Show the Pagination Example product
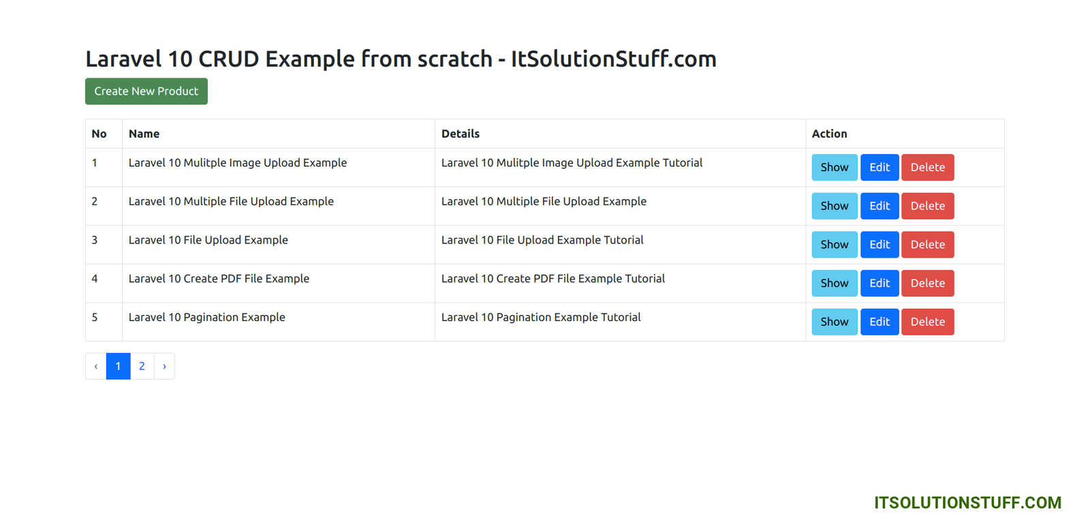The width and height of the screenshot is (1090, 520). tap(834, 322)
